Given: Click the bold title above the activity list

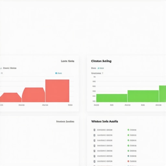Looking at the screenshot, I should [104, 122].
